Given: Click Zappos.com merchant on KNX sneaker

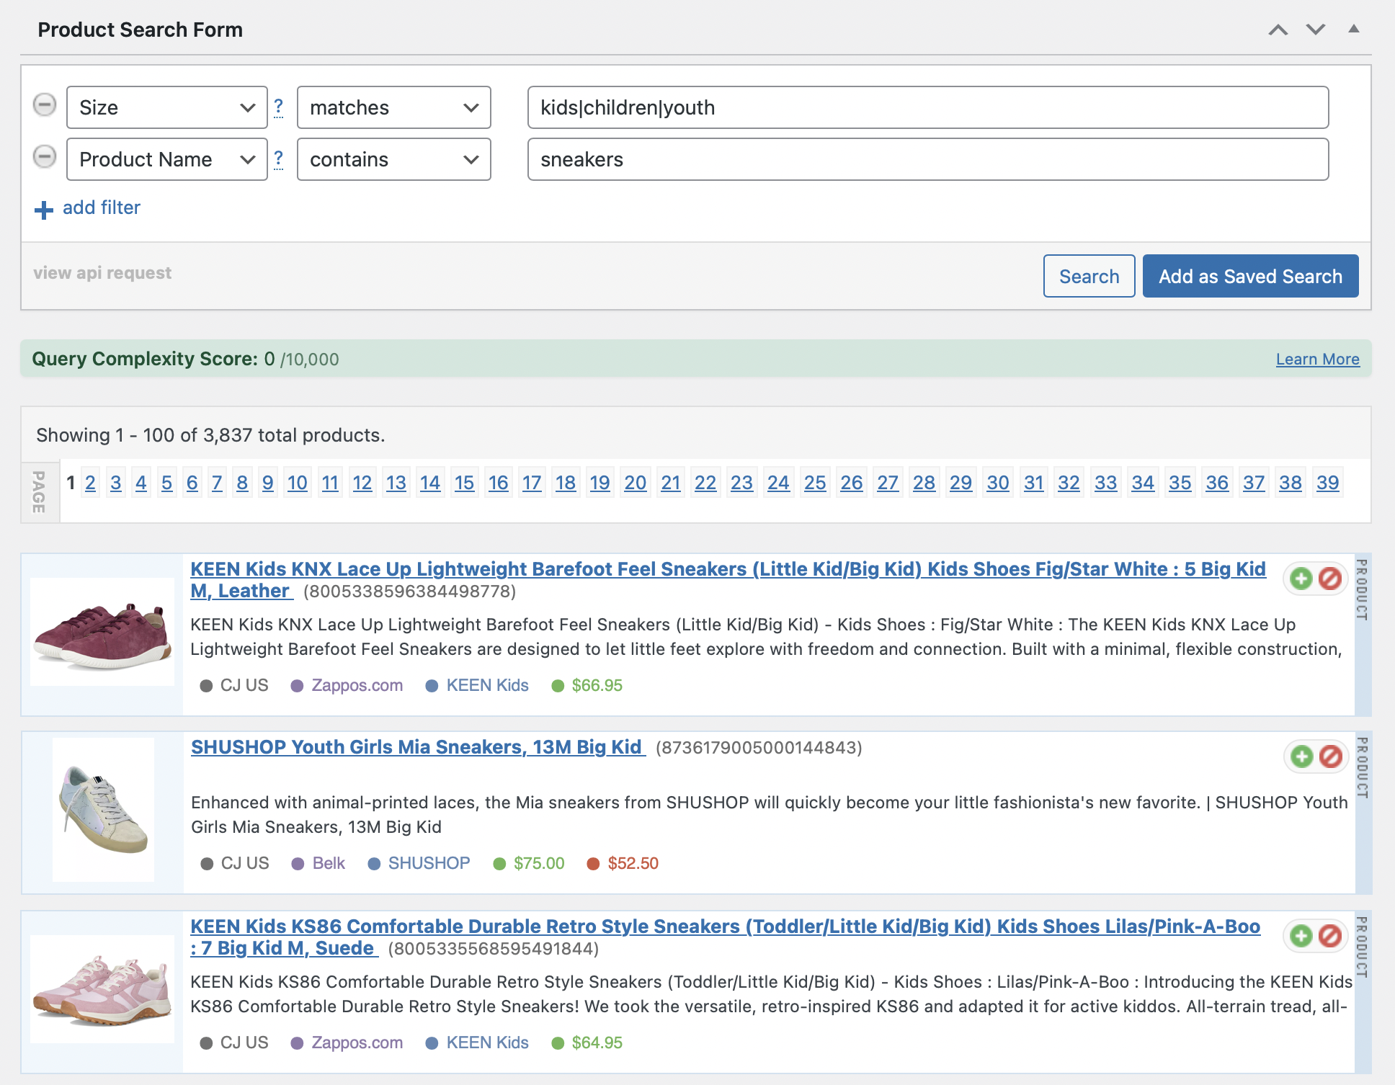Looking at the screenshot, I should point(357,685).
